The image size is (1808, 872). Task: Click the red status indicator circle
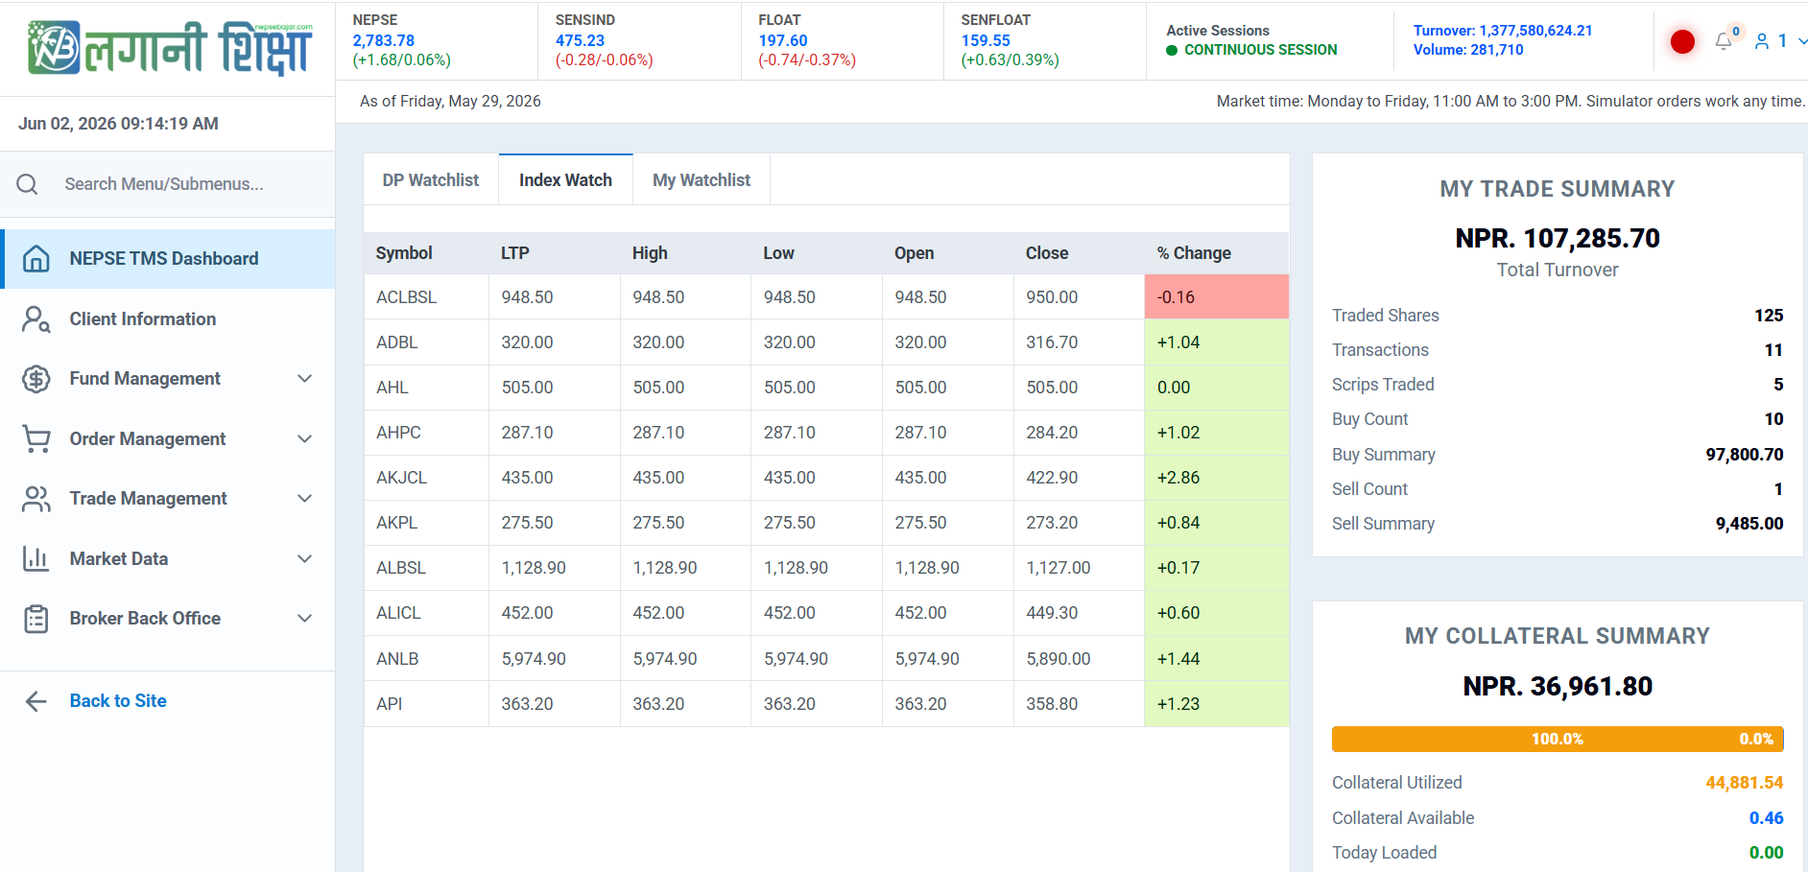pos(1682,41)
